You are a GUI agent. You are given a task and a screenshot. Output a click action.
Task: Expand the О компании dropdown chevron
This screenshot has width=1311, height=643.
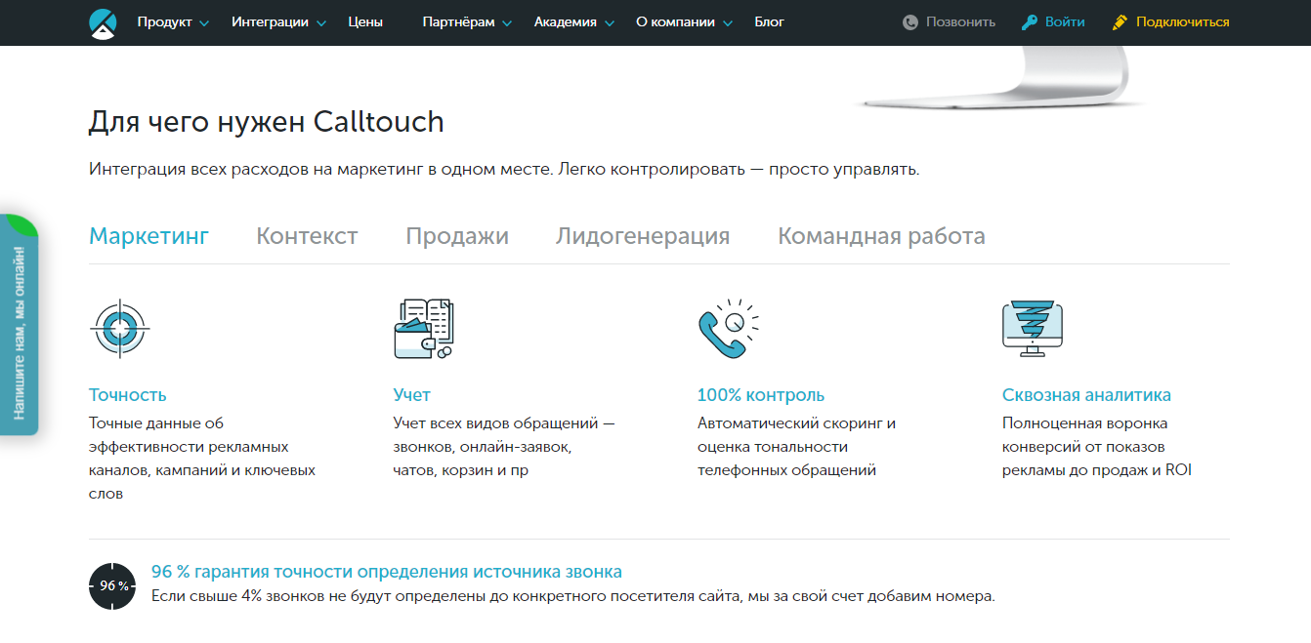tap(728, 23)
